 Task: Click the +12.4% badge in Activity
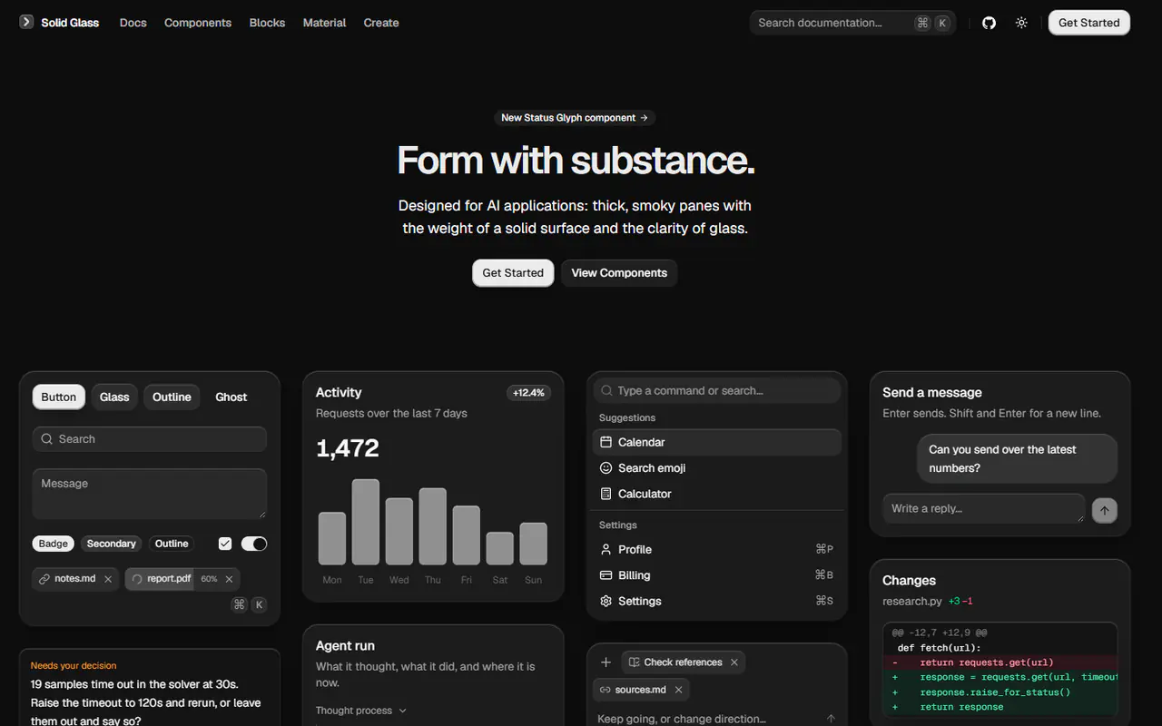point(528,393)
